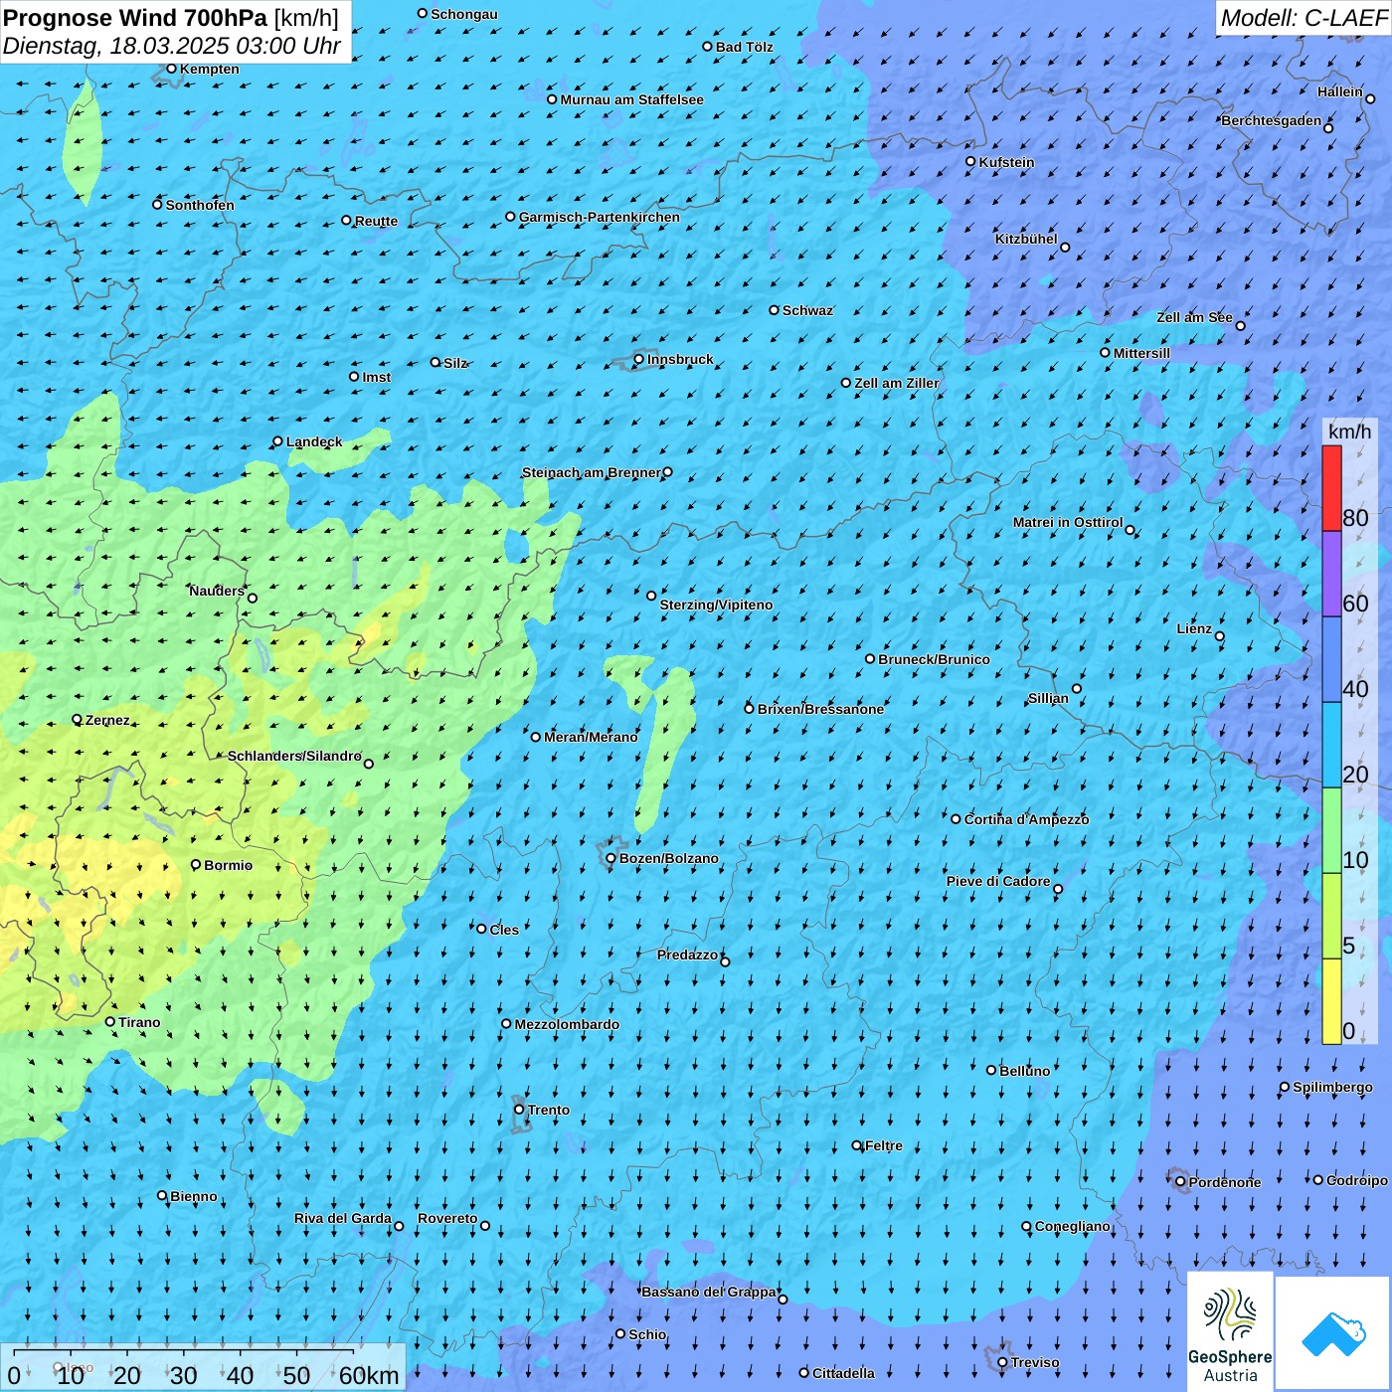Select the Kufstein city label
1392x1392 pixels.
(x=1007, y=162)
